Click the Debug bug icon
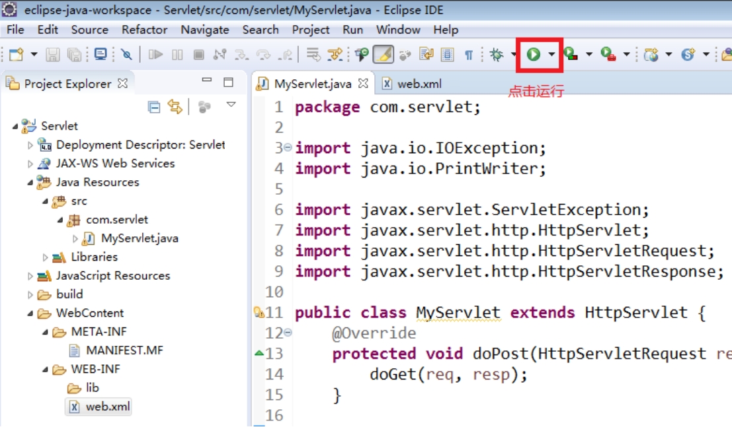The width and height of the screenshot is (732, 427). [496, 55]
